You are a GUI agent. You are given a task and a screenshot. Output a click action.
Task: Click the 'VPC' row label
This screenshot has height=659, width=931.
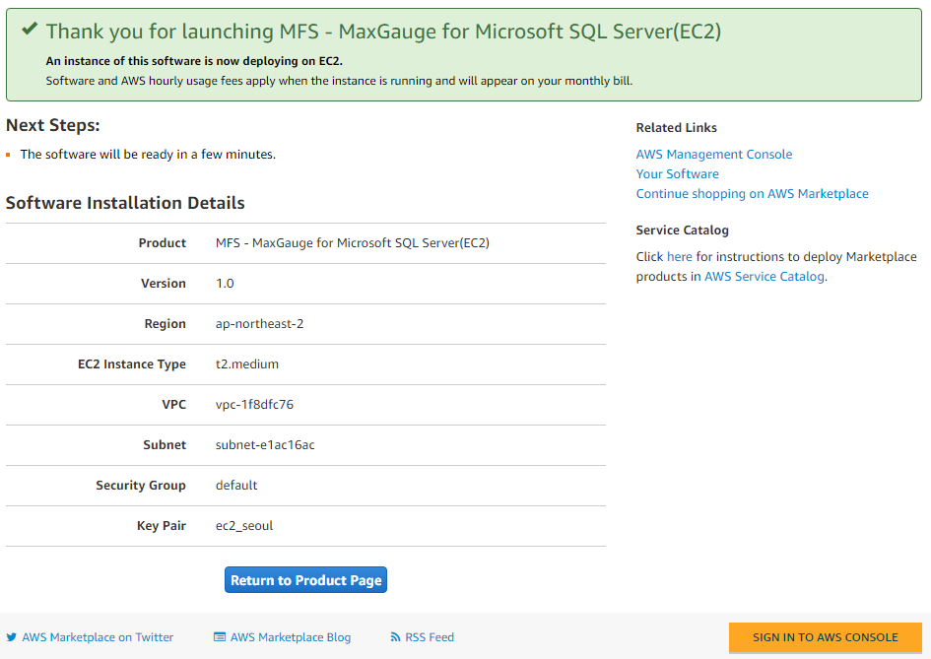point(174,404)
